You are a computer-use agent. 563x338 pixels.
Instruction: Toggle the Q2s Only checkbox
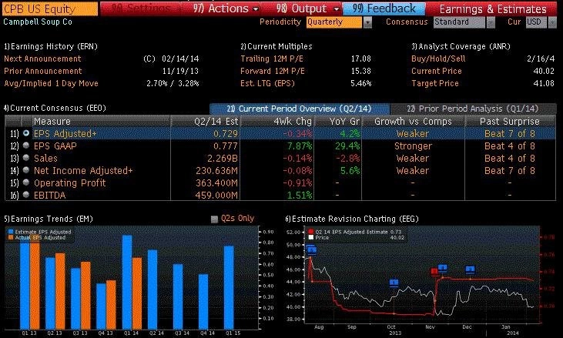214,219
